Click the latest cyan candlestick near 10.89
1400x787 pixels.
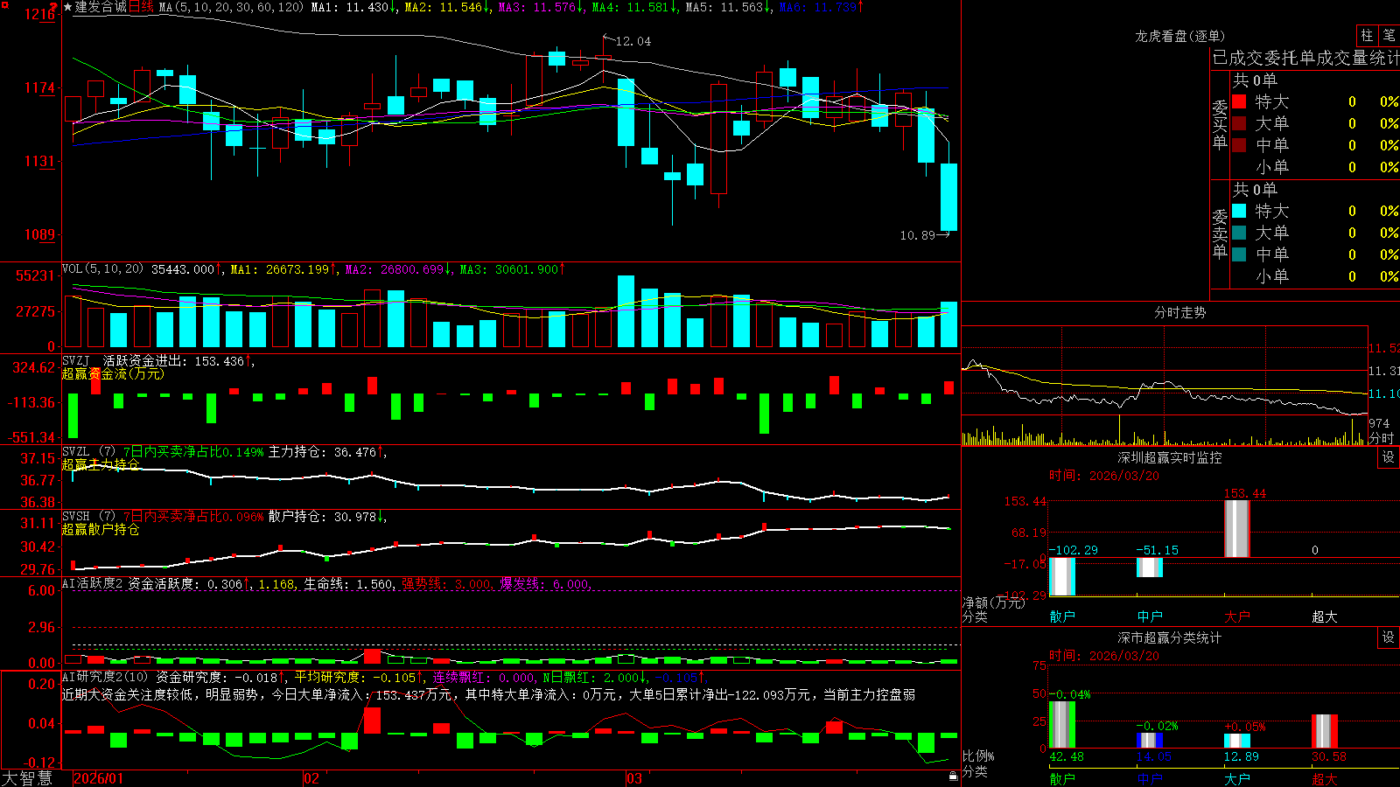coord(948,197)
